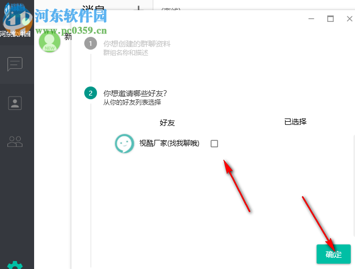Go to step 1 circle 群聊资料
The height and width of the screenshot is (269, 355).
tap(91, 43)
